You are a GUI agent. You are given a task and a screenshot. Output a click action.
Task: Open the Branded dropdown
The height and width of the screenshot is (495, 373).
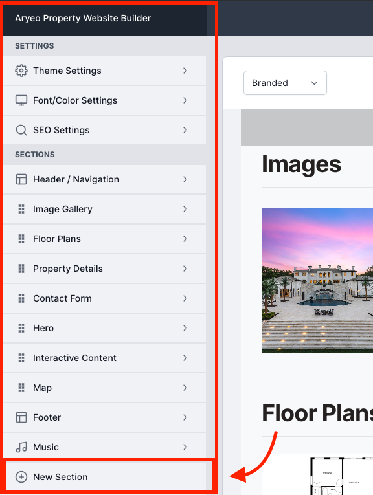point(285,83)
